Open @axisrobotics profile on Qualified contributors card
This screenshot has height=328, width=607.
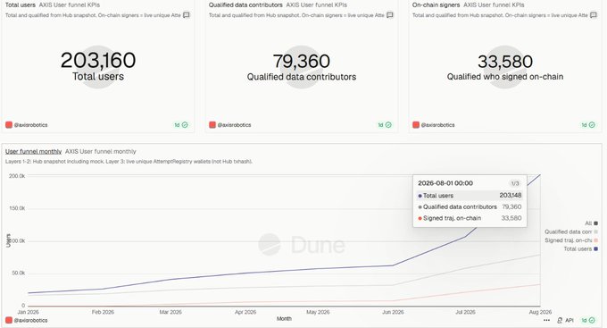[234, 125]
